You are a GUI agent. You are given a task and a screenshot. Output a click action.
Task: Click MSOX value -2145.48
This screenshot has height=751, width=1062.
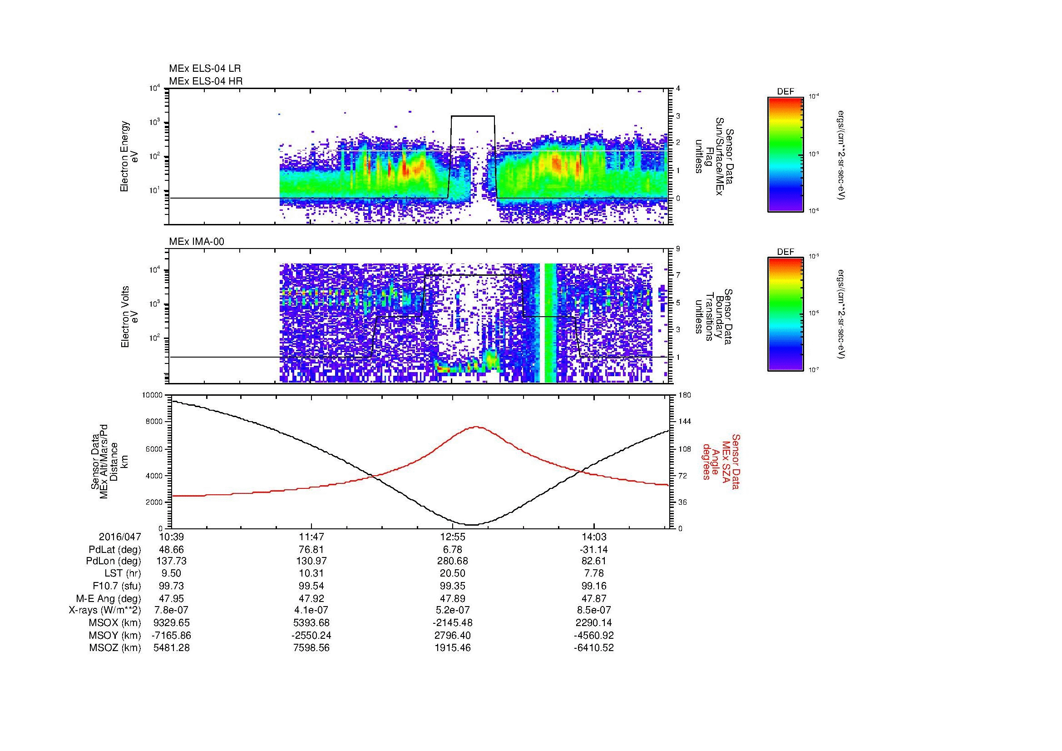(x=452, y=623)
